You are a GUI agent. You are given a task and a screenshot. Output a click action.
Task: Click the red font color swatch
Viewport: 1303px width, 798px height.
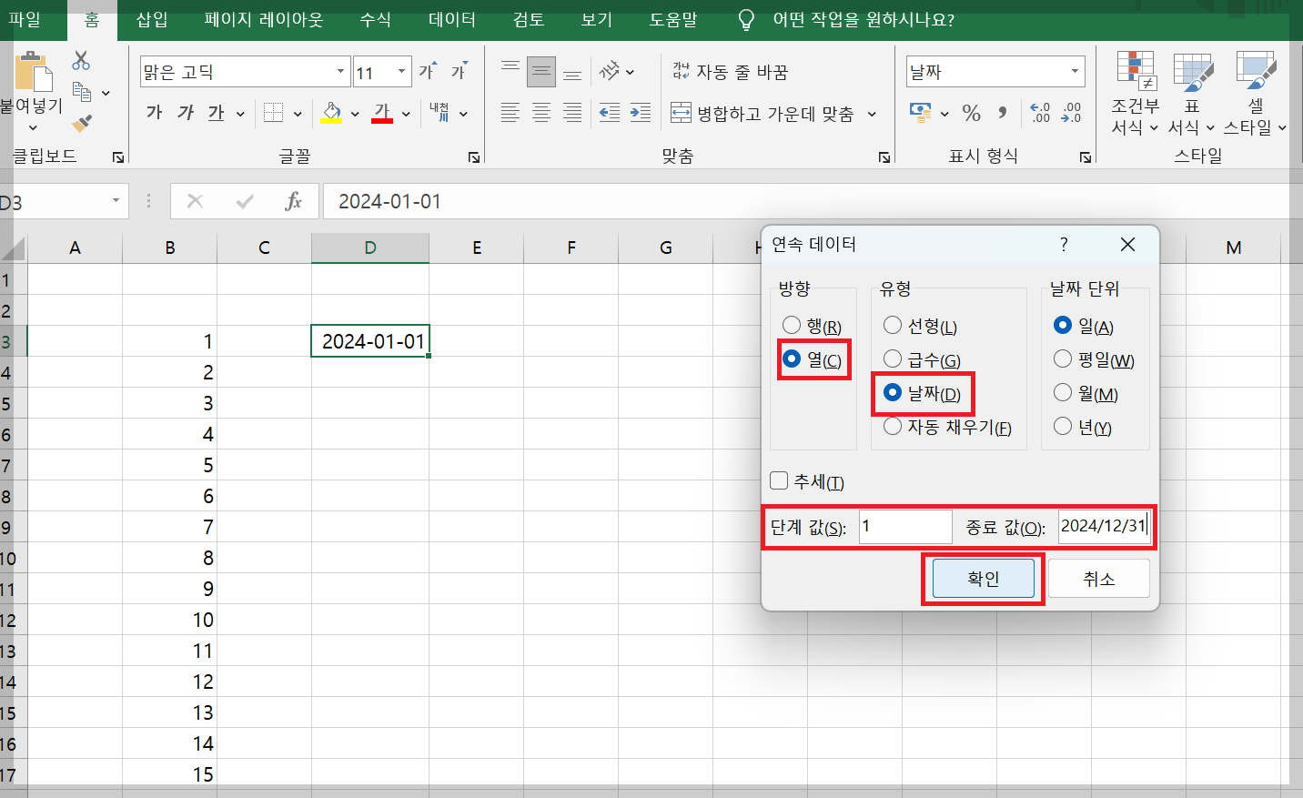coord(383,123)
